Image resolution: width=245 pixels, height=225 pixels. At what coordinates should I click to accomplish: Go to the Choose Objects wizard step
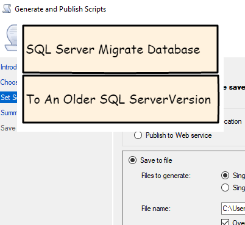point(9,82)
